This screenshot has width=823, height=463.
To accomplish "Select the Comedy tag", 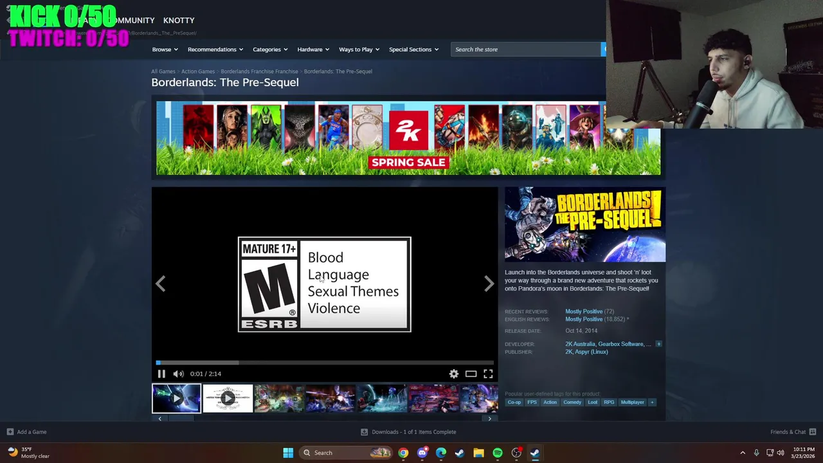I will coord(572,403).
